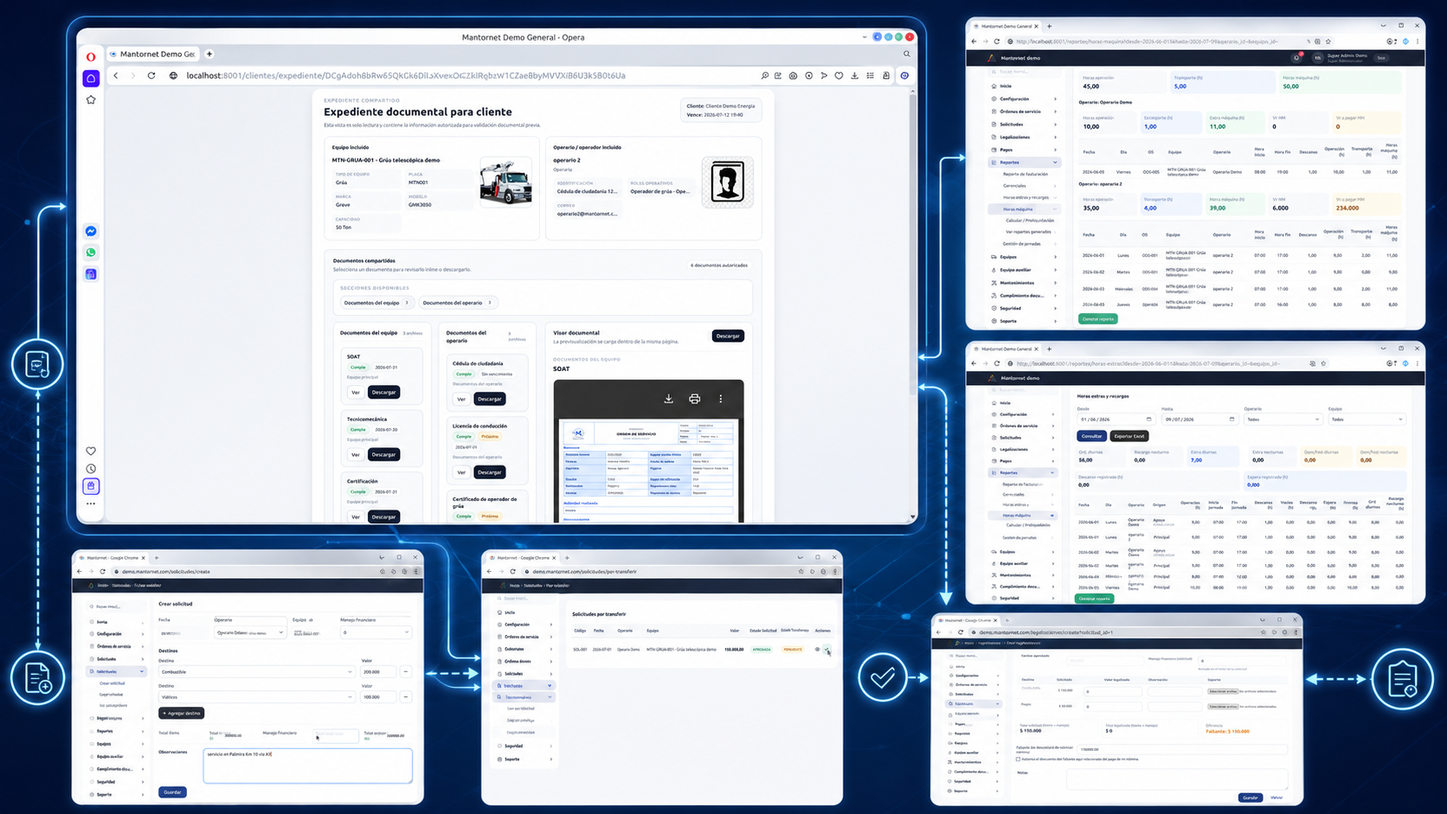Click Guardar in the Crear solicitud window

[x=172, y=792]
